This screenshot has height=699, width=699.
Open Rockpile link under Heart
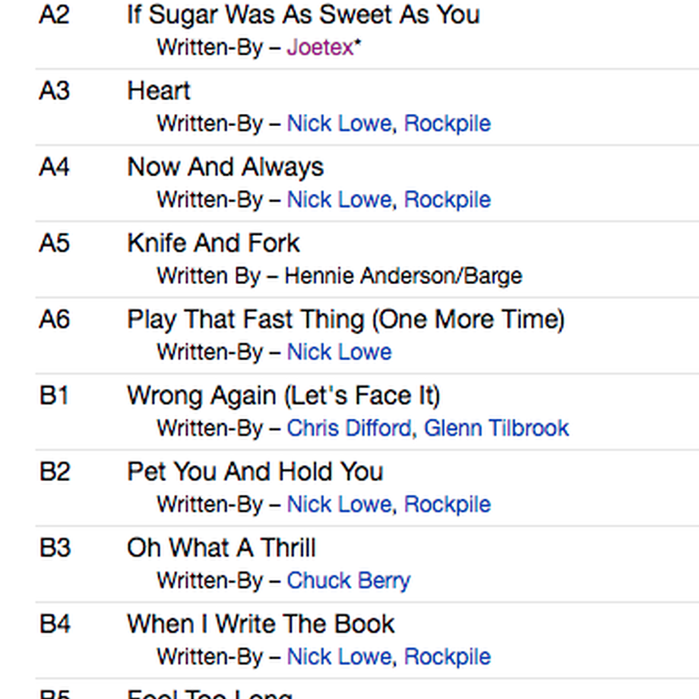pos(447,124)
